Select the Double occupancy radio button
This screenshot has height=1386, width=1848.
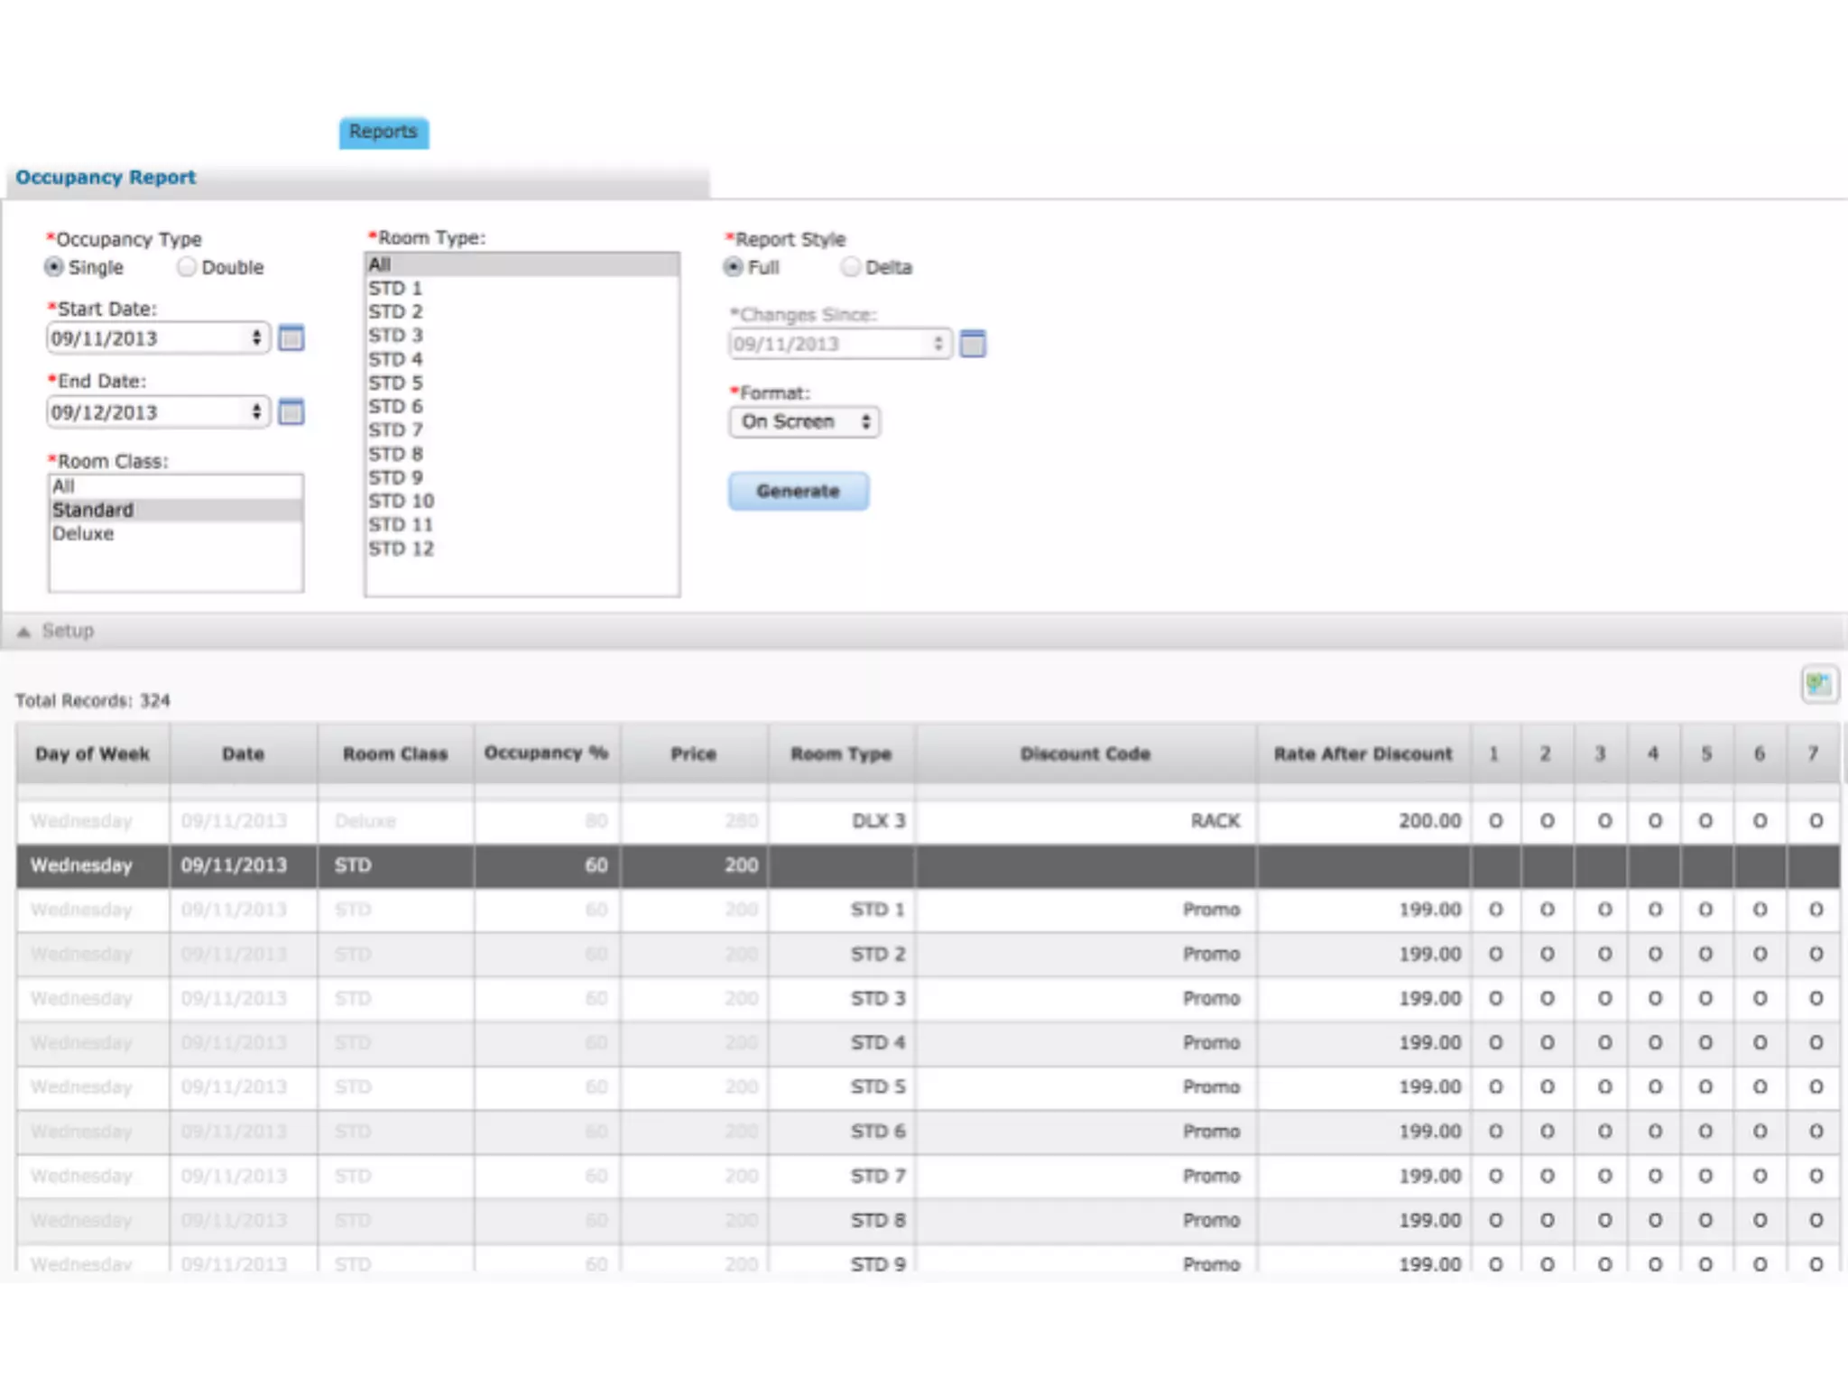tap(187, 267)
